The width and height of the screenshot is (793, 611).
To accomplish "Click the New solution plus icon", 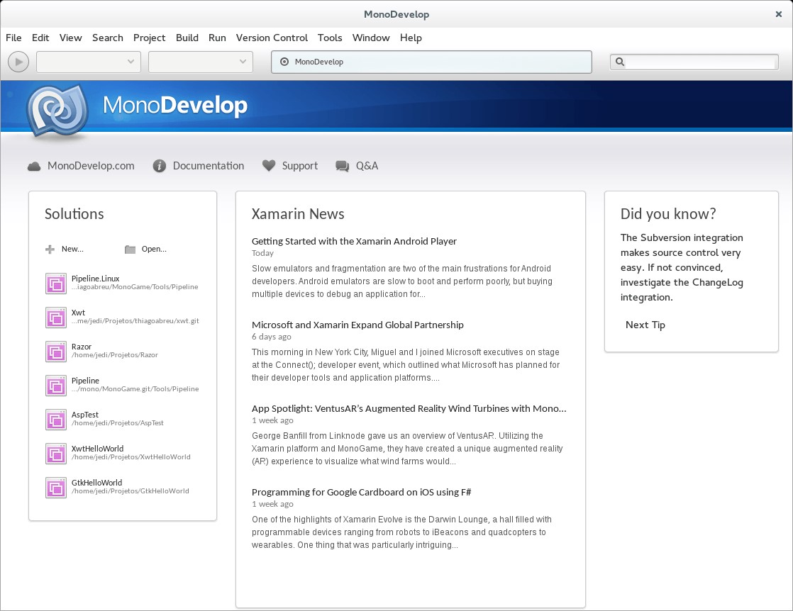I will (x=49, y=249).
